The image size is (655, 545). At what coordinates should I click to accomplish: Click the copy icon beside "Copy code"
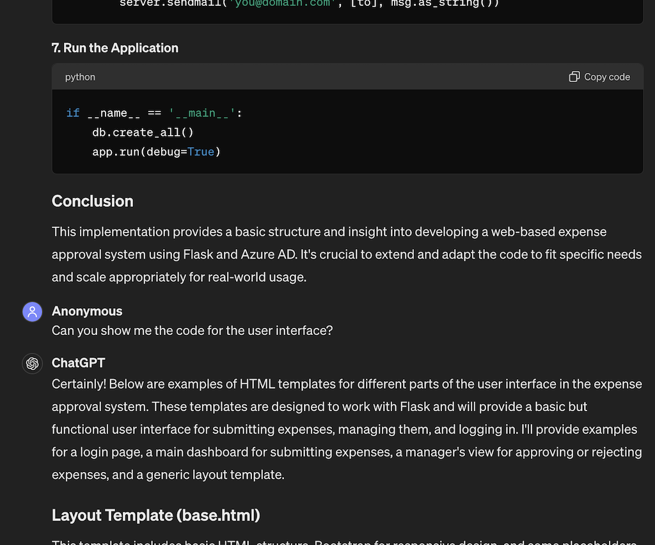574,76
